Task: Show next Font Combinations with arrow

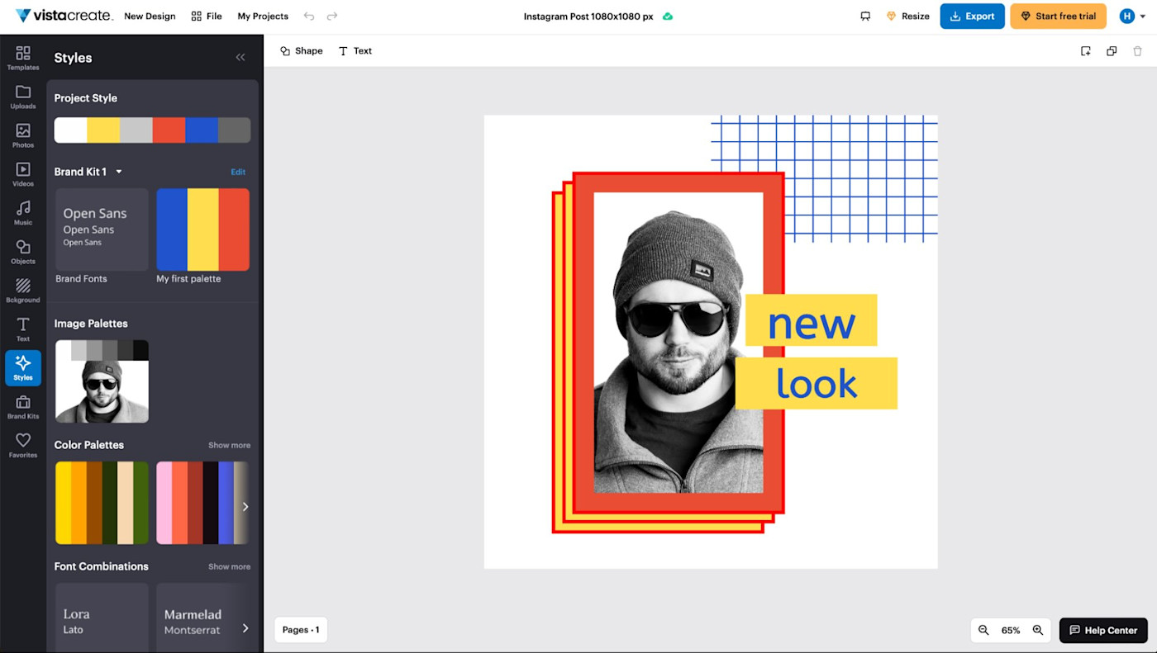Action: [x=245, y=628]
